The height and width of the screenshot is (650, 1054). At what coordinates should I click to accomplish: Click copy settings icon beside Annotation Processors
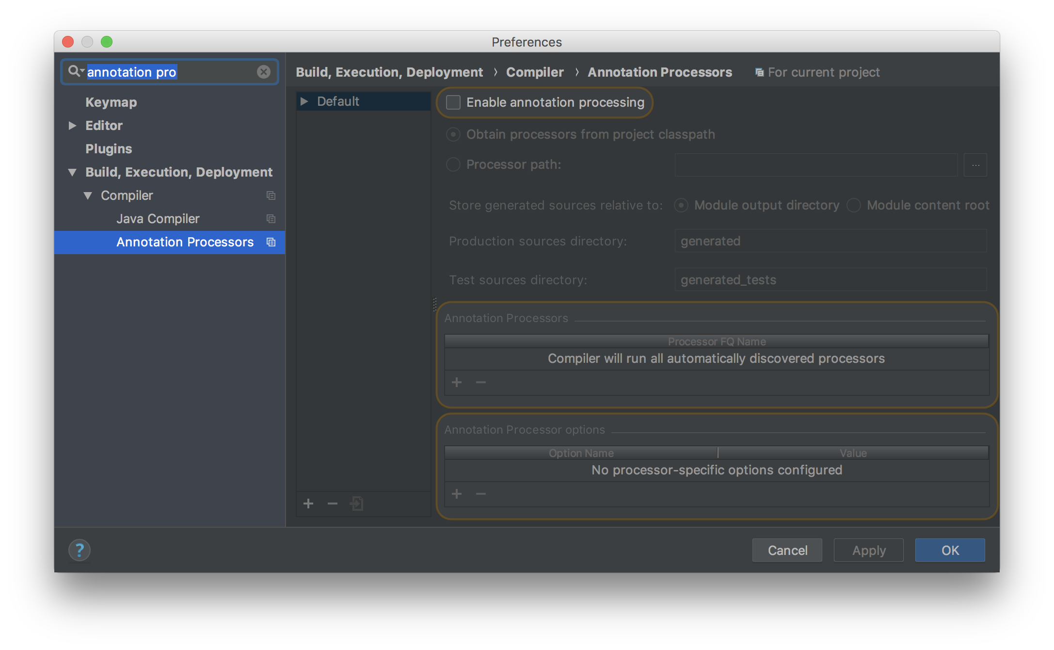[x=271, y=242]
